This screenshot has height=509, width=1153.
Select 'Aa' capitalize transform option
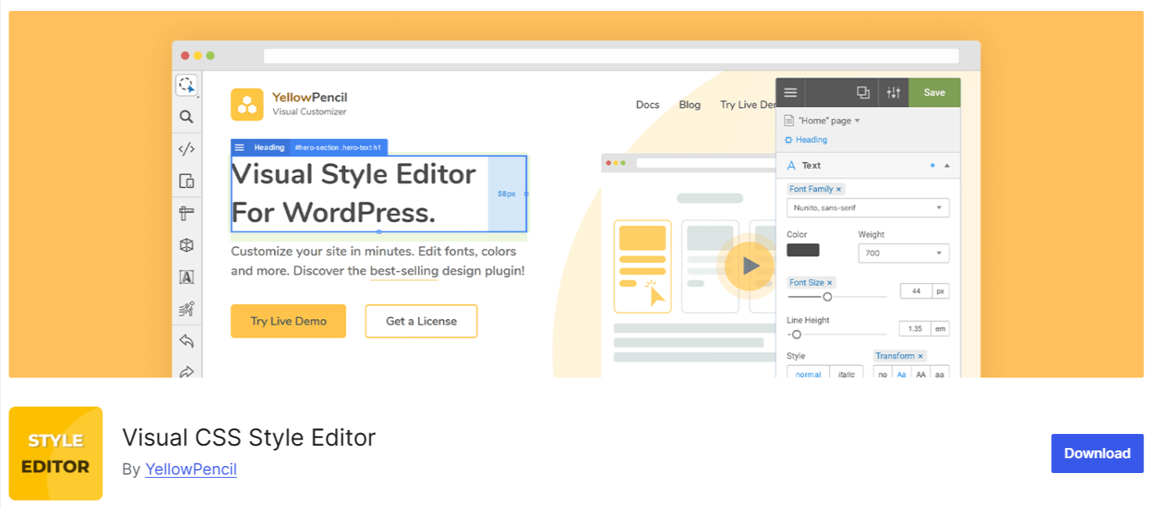(x=902, y=372)
